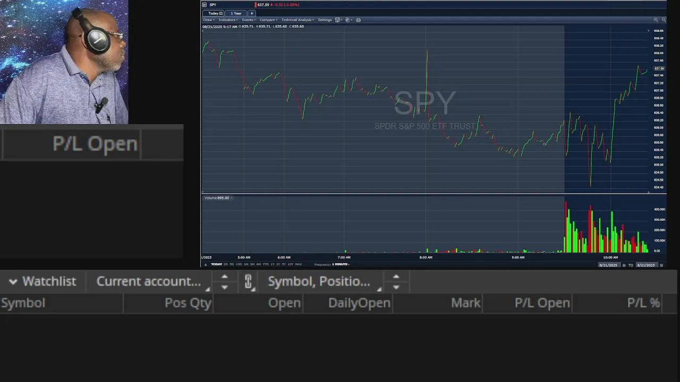This screenshot has height=382, width=680.
Task: Switch to the Today chart tab
Action: click(214, 13)
